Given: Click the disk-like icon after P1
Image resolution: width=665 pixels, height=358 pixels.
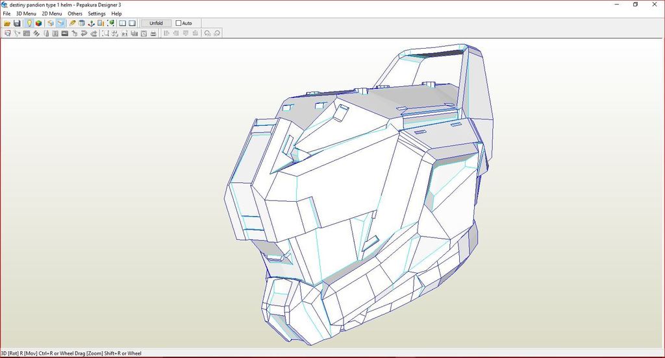Looking at the screenshot, I should [134, 34].
